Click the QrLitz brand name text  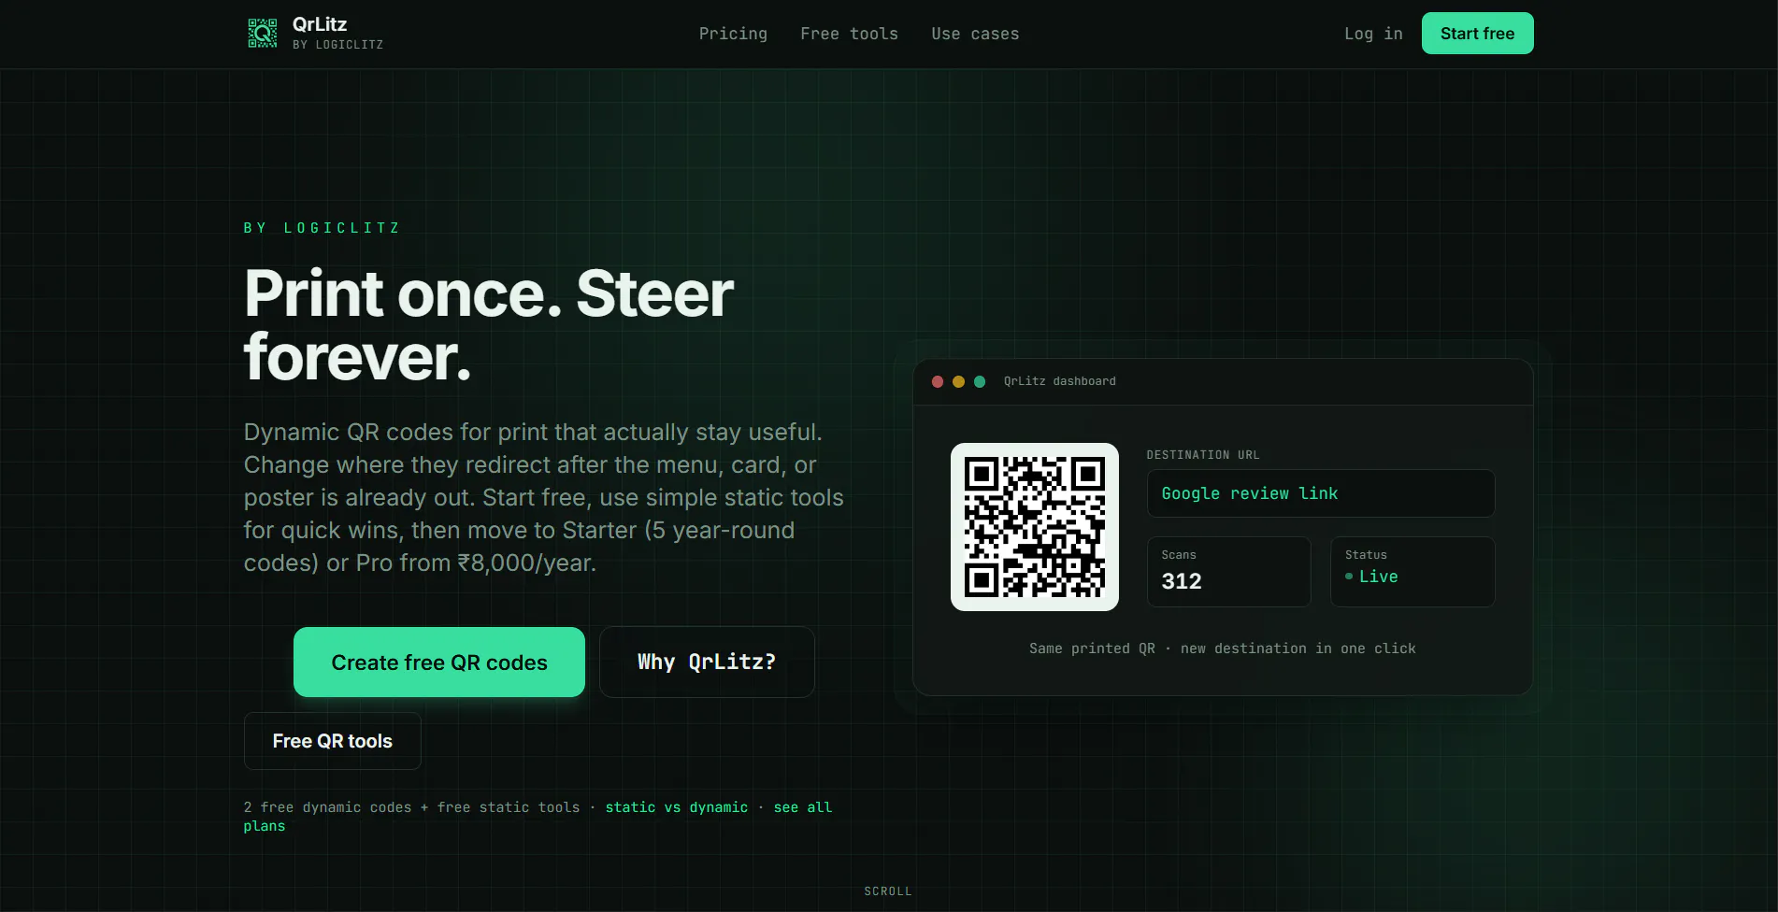(x=320, y=24)
